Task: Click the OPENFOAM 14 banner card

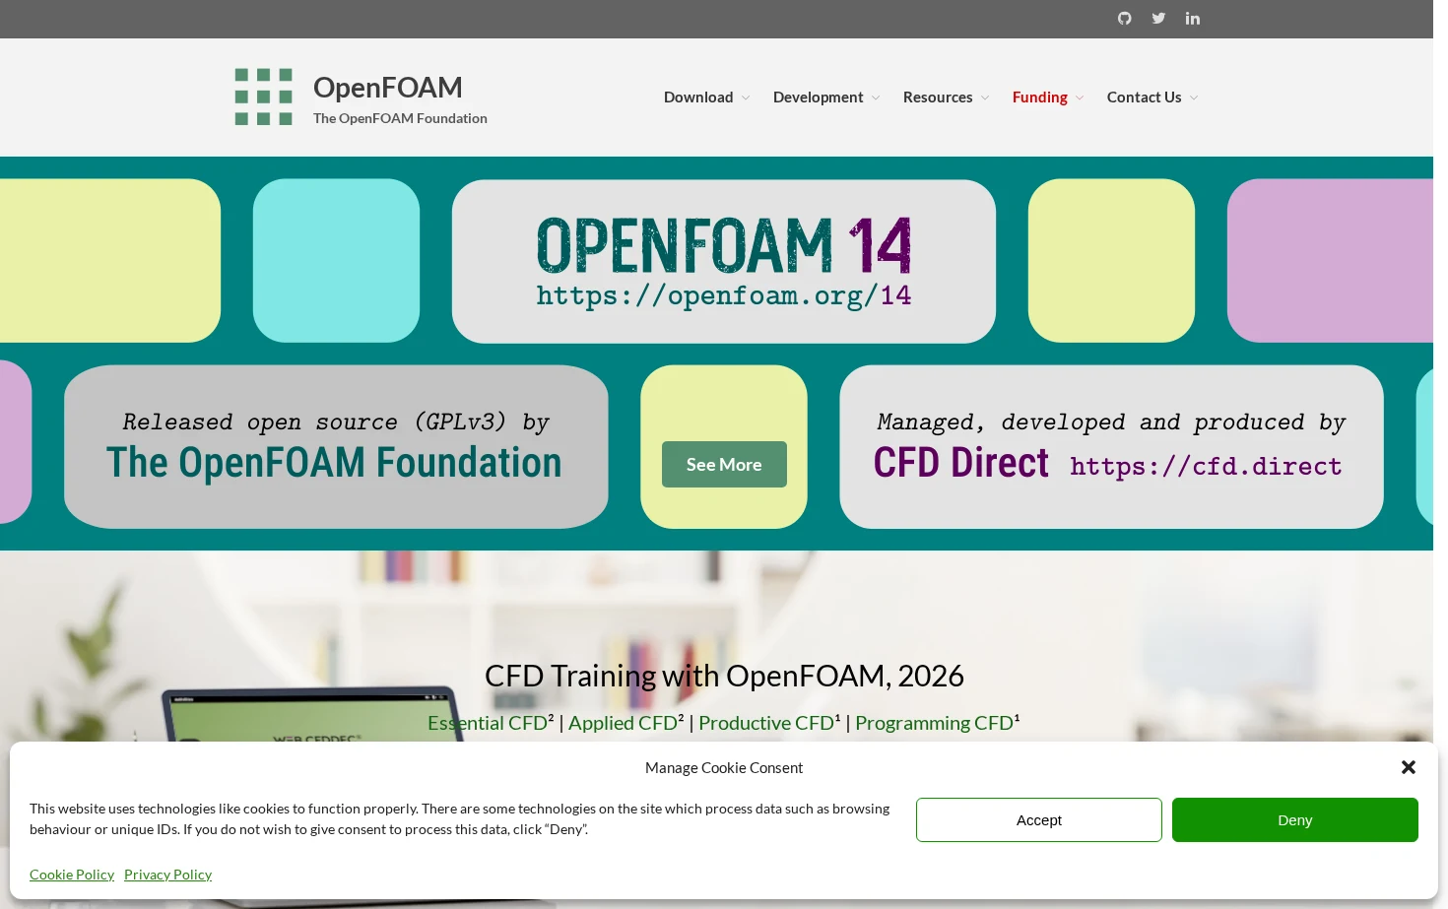Action: pyautogui.click(x=724, y=261)
